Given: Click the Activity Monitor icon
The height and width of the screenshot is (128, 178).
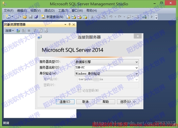Looking at the screenshot, I should click(x=144, y=17).
